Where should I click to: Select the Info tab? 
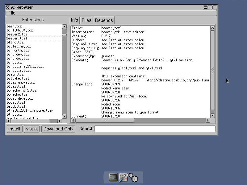click(x=74, y=20)
